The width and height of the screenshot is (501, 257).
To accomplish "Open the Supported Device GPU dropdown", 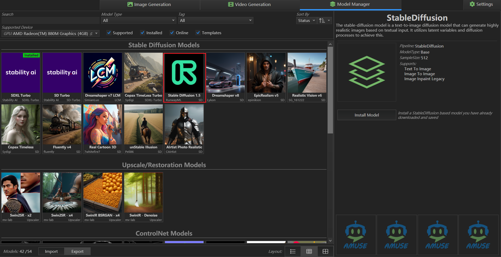I will (x=50, y=33).
